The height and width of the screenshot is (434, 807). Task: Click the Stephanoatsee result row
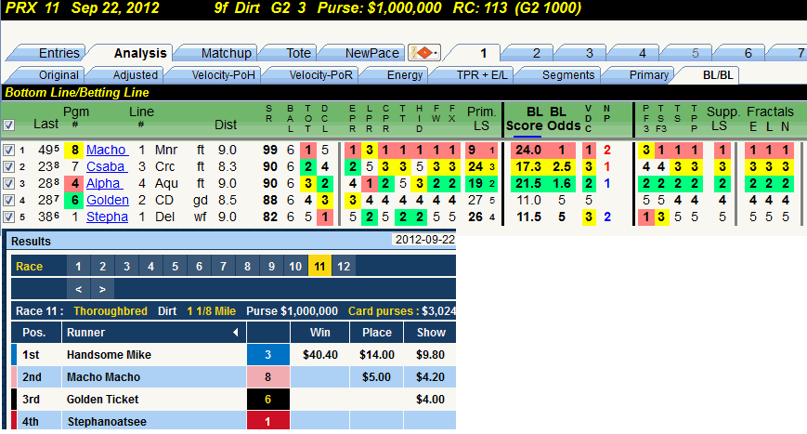(x=234, y=421)
